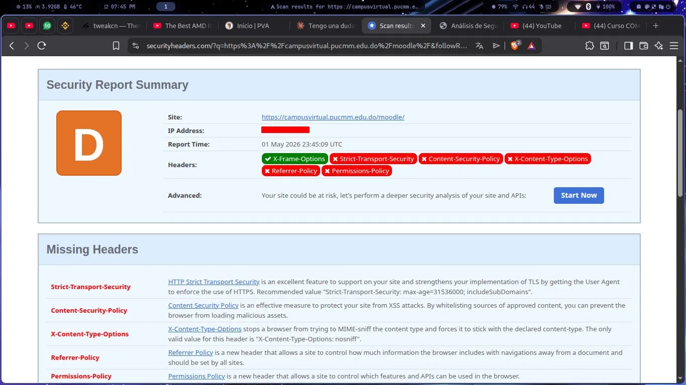Click the red Content-Security-Policy badge
Viewport: 686px width, 385px height.
click(460, 159)
